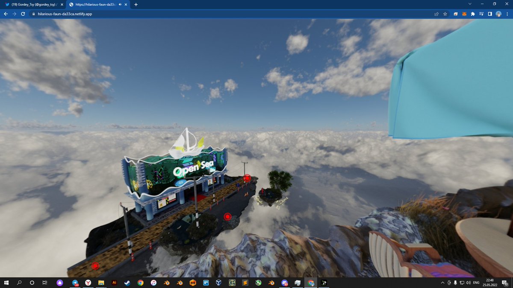Open the Discord icon with a notification badge
513x288 pixels.
[285, 282]
